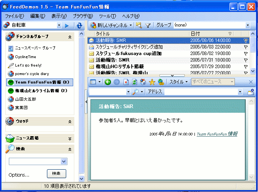Click the yellow star favorites icon
This screenshot has height=192, width=258.
click(x=152, y=82)
